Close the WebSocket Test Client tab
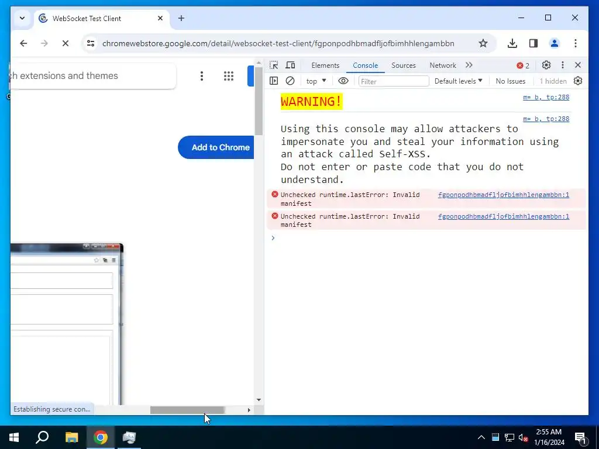Viewport: 599px width, 449px height. [160, 18]
